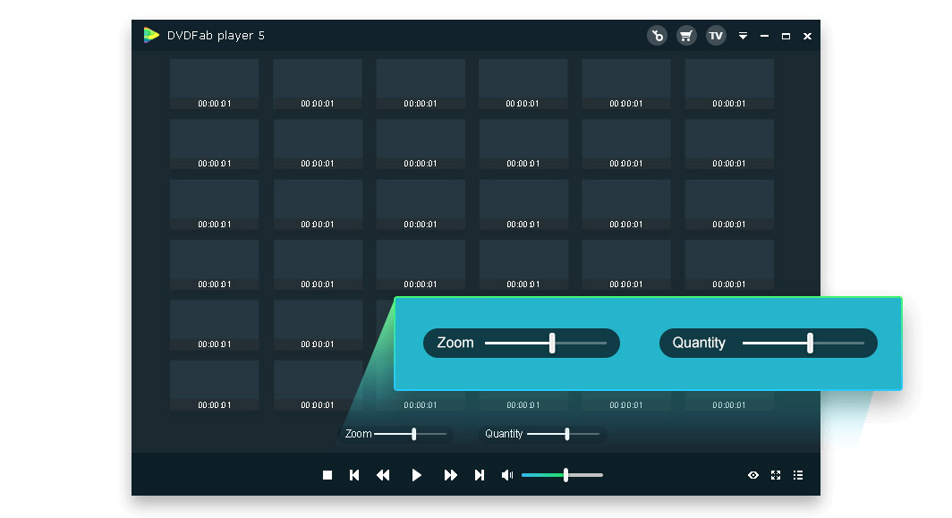Start playback with the play button

pos(417,475)
